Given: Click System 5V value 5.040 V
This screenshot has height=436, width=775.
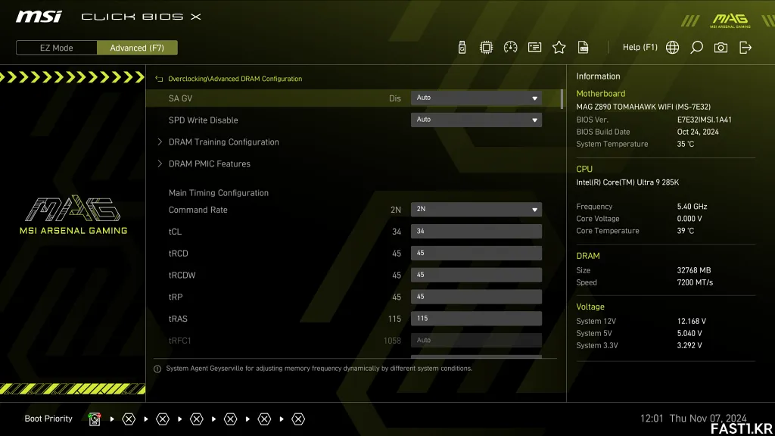Looking at the screenshot, I should [x=689, y=334].
